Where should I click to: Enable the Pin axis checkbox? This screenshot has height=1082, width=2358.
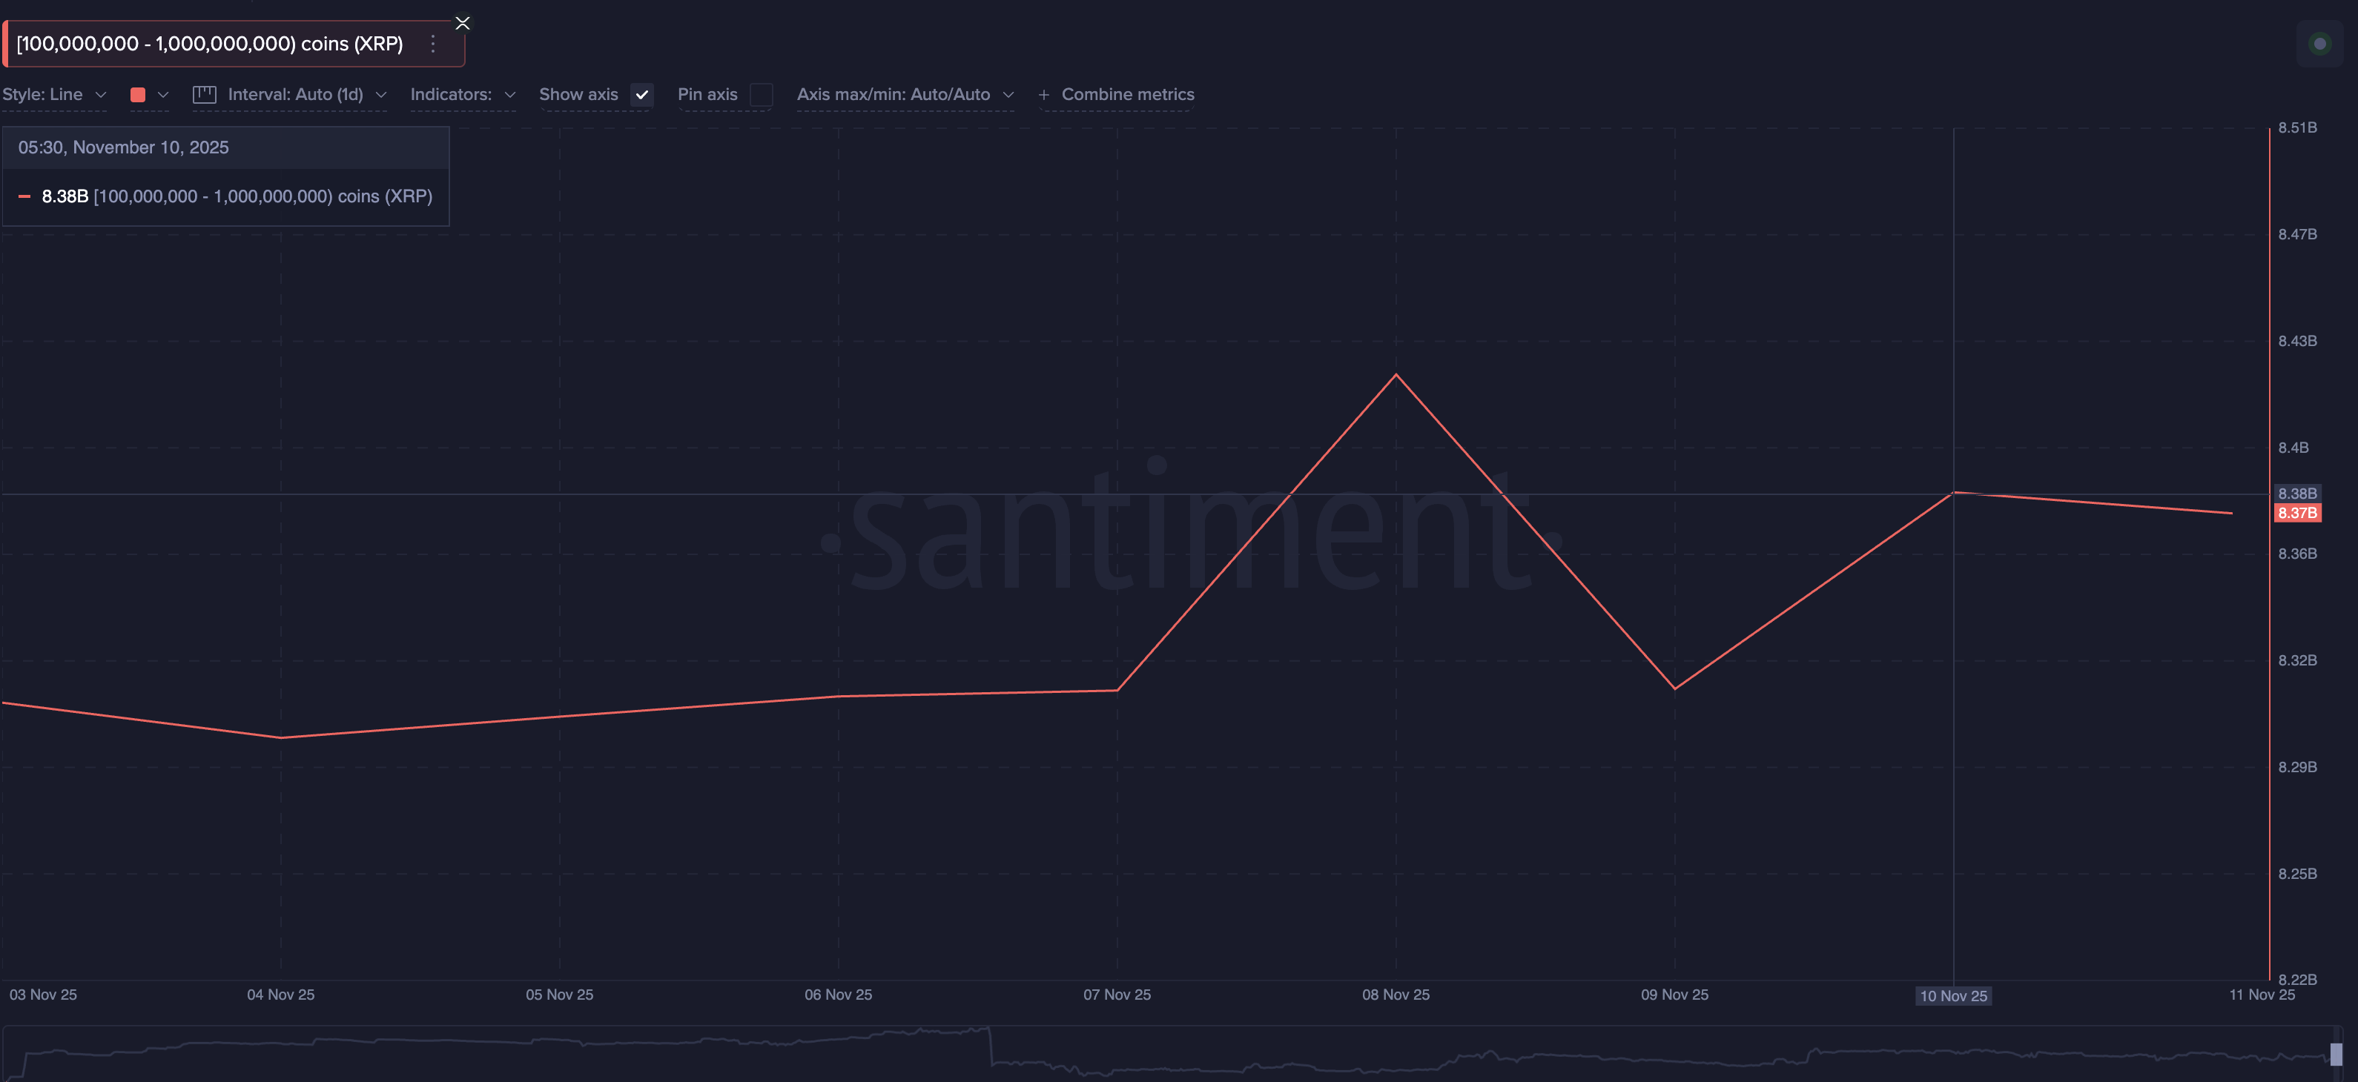click(761, 94)
